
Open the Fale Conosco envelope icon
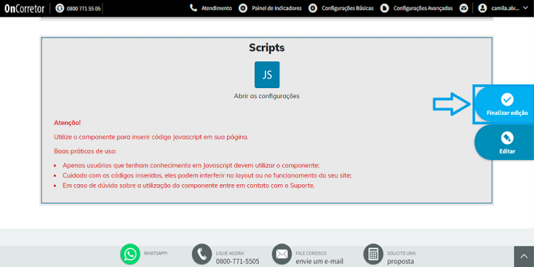(282, 254)
